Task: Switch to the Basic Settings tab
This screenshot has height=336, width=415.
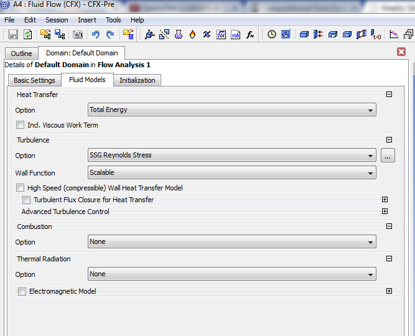Action: pyautogui.click(x=34, y=80)
